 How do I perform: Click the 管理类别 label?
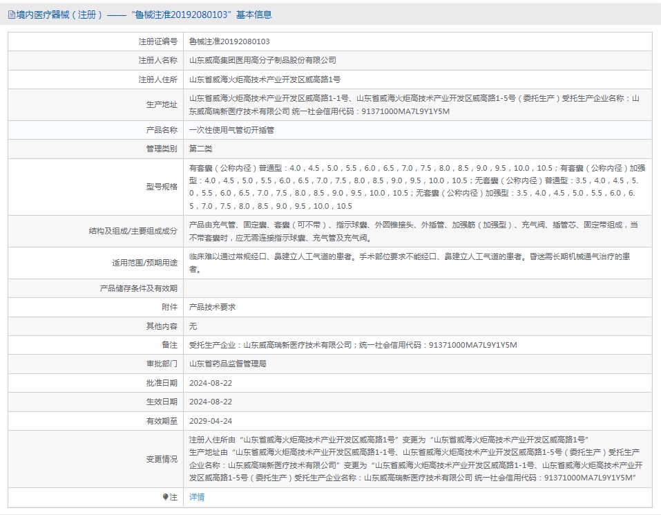coord(162,149)
